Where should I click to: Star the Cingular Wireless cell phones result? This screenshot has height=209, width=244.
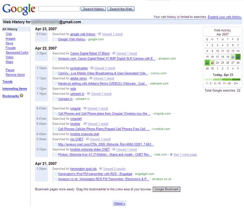[56, 113]
